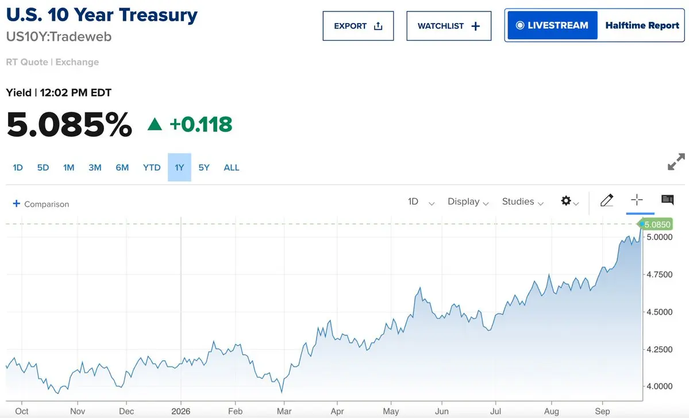Open the Halftime Report link

[x=642, y=25]
